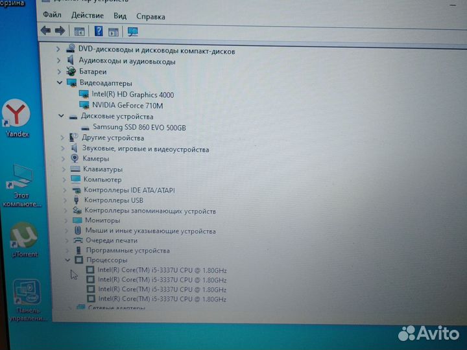
Task: Click the Камеры webcam icon
Action: pos(75,158)
